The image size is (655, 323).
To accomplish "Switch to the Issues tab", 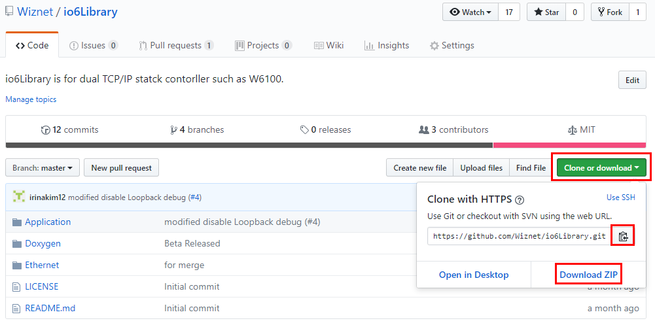I will 94,46.
